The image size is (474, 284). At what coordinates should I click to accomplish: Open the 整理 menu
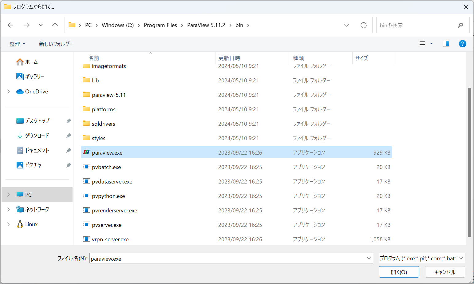[x=17, y=44]
